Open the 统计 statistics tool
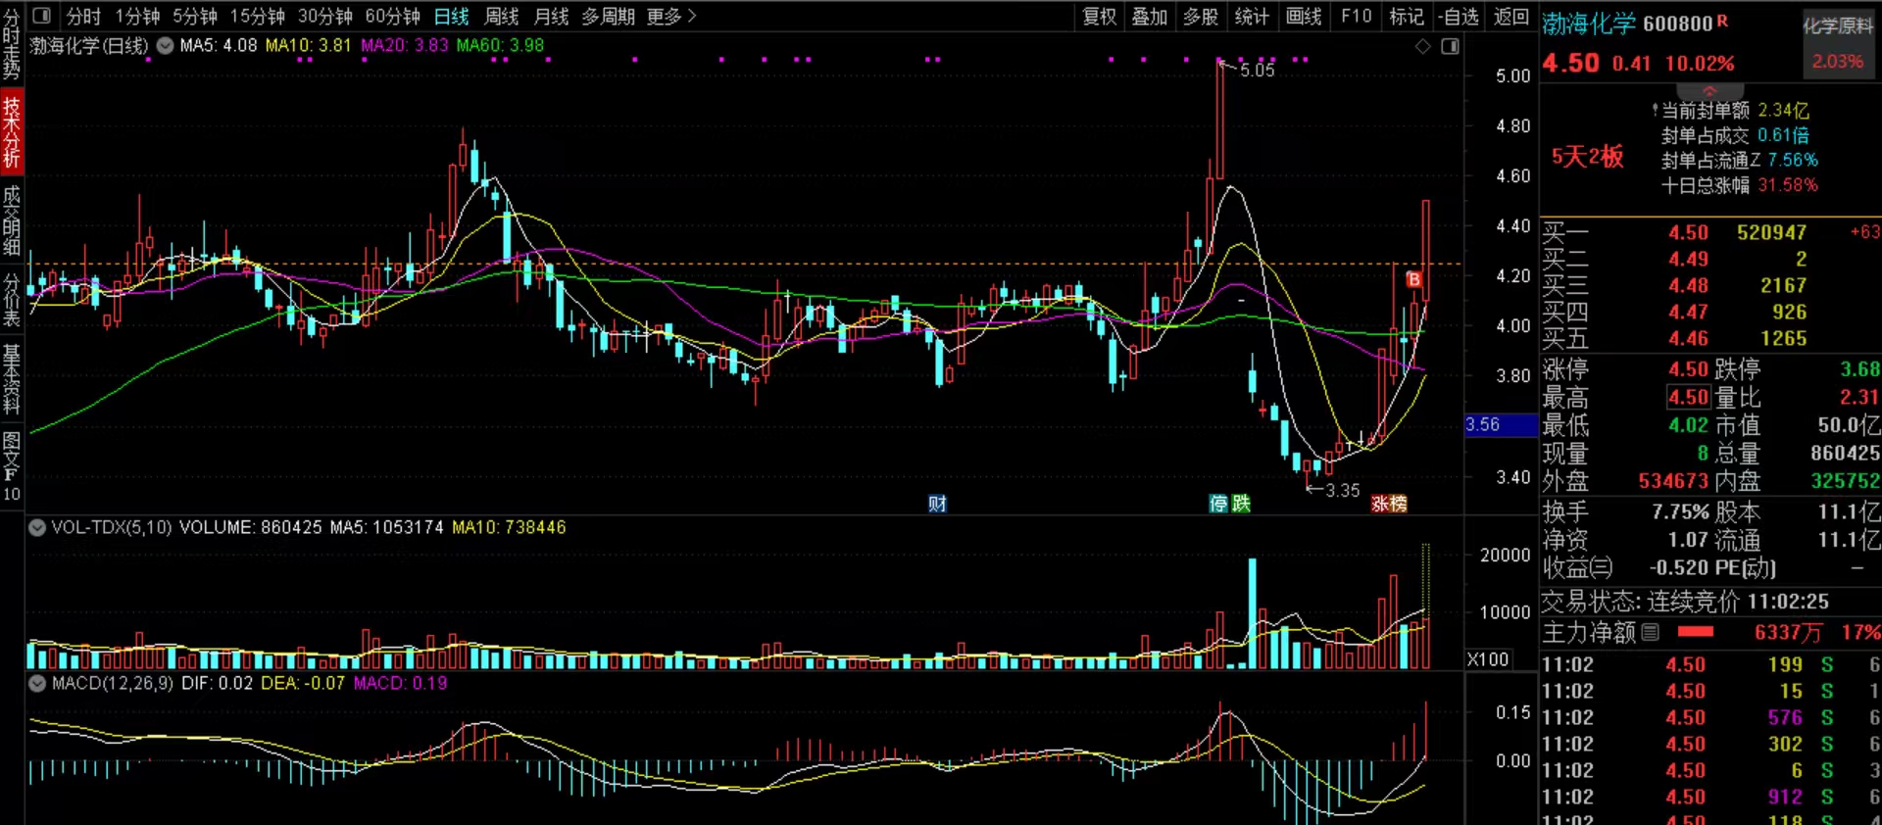The image size is (1882, 825). [x=1252, y=16]
